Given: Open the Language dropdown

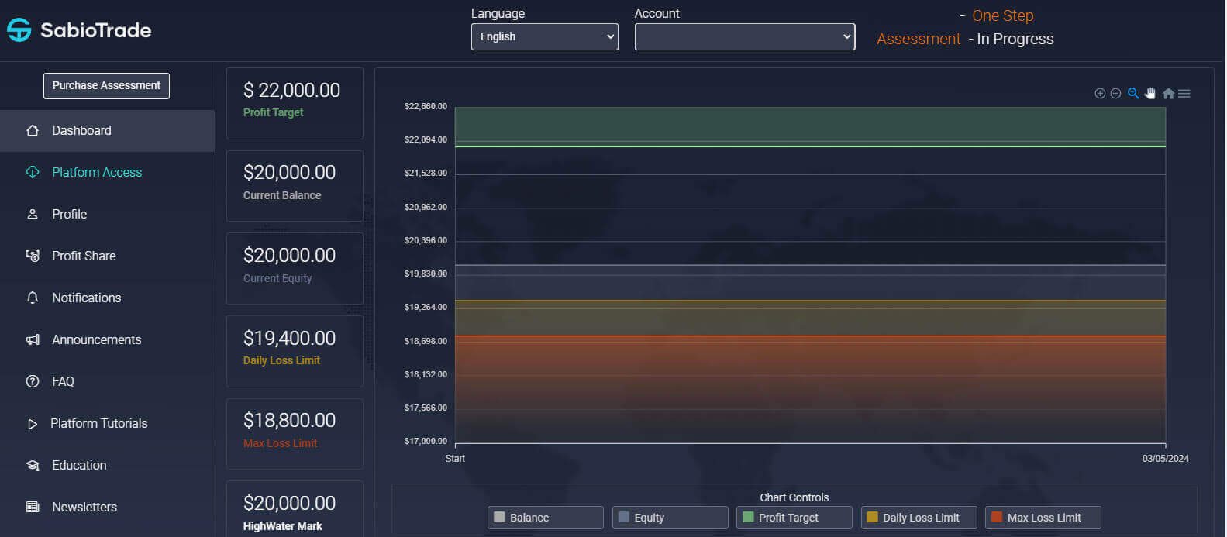Looking at the screenshot, I should (544, 36).
